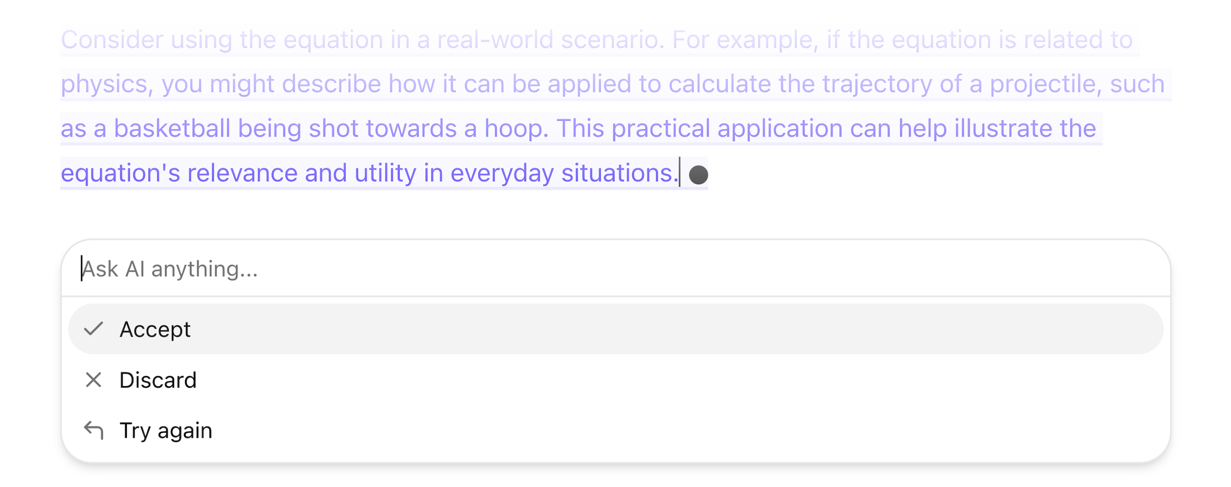Place cursor after "situations." at the text end
This screenshot has height=487, width=1231.
pyautogui.click(x=679, y=173)
